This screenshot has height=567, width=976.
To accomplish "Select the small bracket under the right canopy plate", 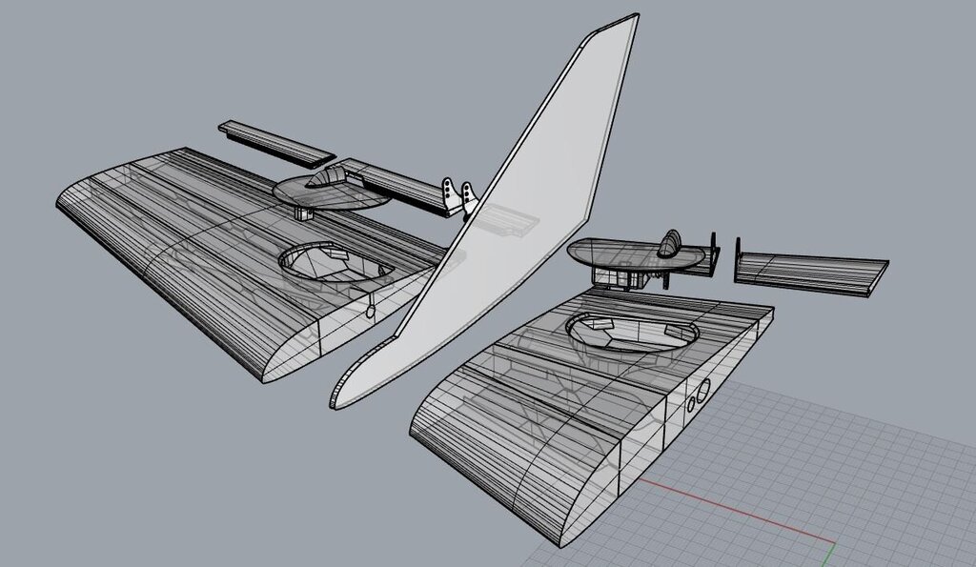I will 629,277.
